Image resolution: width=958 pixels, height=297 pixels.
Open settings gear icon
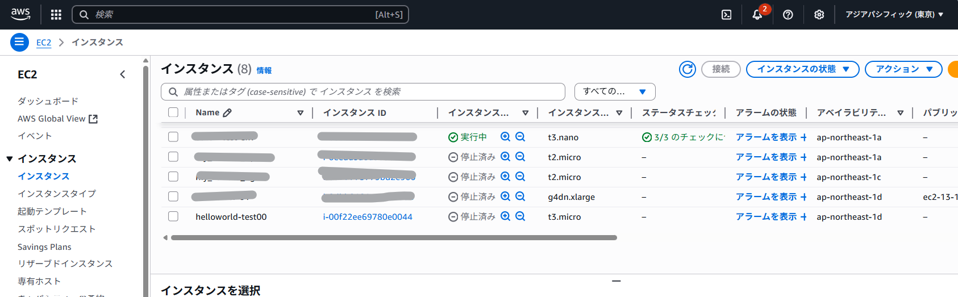pos(819,15)
